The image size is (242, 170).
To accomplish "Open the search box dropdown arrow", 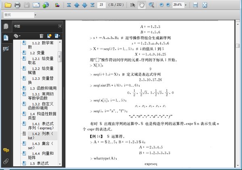I will (35, 15).
